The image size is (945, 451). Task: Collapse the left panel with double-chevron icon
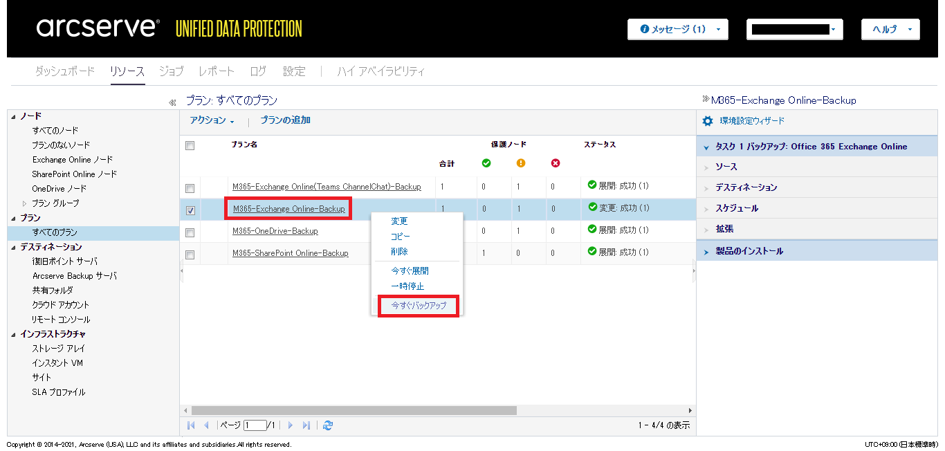172,102
